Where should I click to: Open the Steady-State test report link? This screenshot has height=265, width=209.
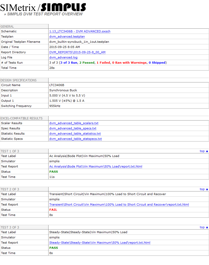pyautogui.click(x=100, y=243)
